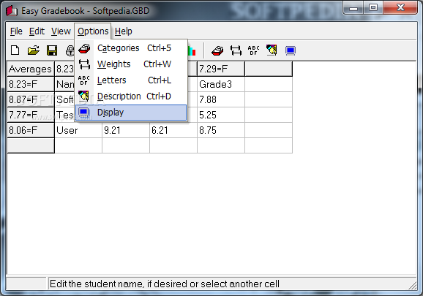The height and width of the screenshot is (296, 423).
Task: Select the Averages header cell
Action: click(x=31, y=69)
